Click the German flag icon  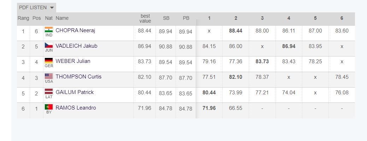click(x=49, y=61)
